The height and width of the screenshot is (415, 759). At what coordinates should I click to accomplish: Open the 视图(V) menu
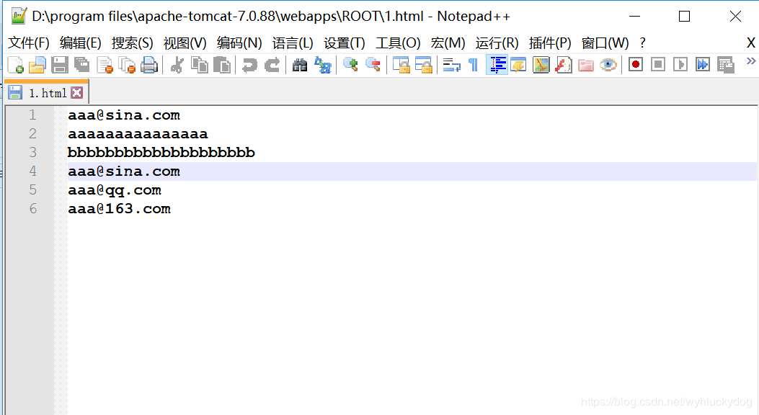(185, 43)
